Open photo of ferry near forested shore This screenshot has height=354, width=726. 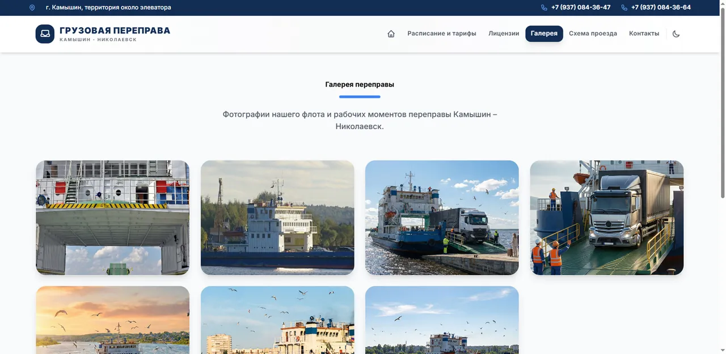(277, 217)
